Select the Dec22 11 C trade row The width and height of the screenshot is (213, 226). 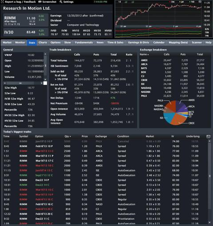(105, 219)
